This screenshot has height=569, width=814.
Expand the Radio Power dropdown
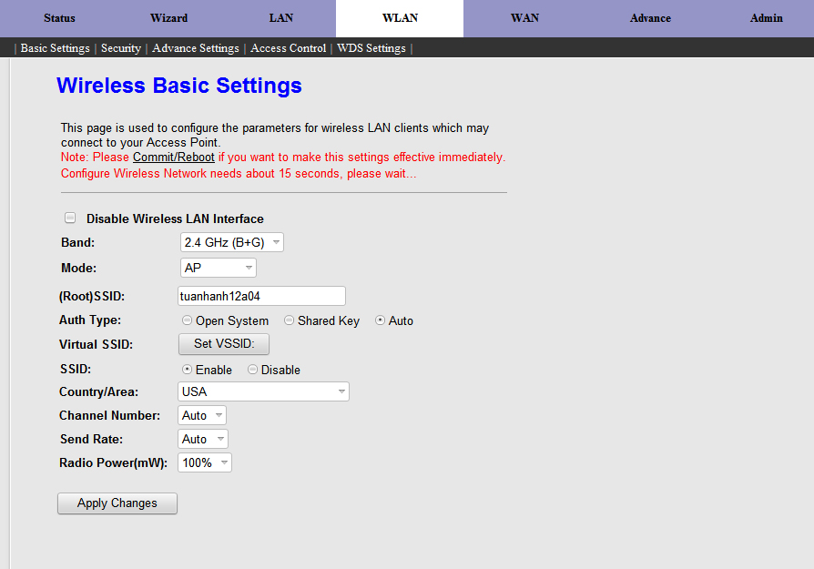(205, 462)
